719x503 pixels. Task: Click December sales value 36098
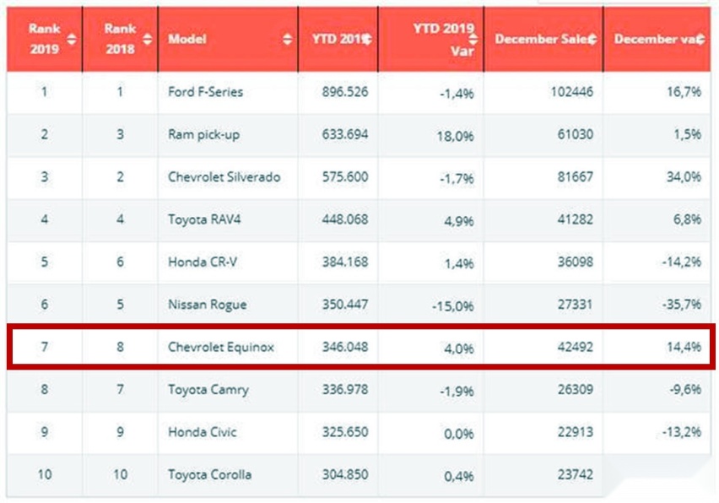(575, 262)
